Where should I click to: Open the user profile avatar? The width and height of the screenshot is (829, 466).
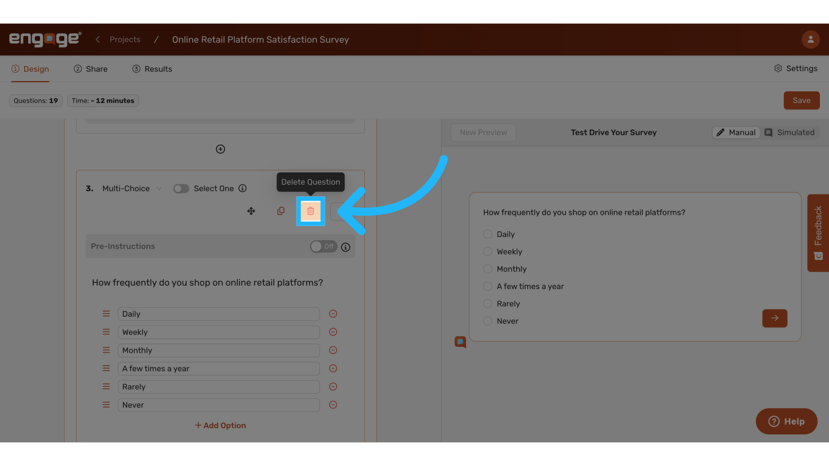click(810, 39)
